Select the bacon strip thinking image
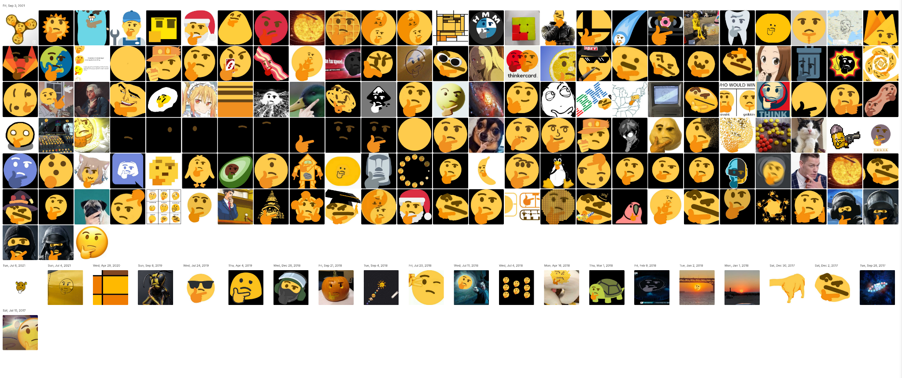Viewport: 902px width, 378px height. click(271, 64)
